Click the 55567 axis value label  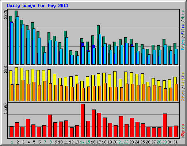[5, 108]
